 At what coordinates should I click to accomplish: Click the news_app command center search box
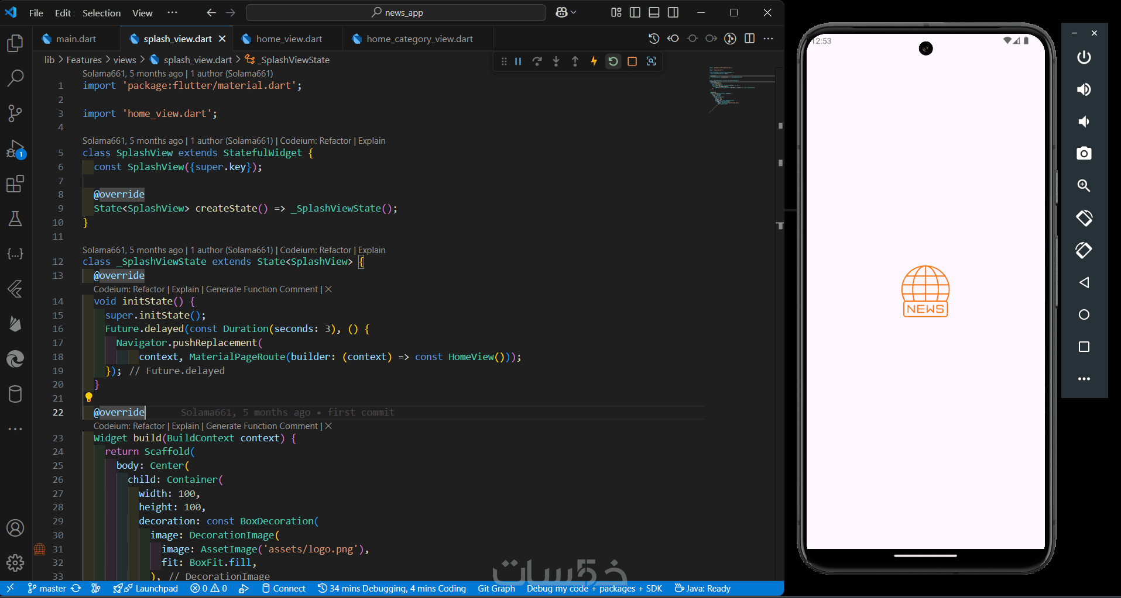pos(396,12)
